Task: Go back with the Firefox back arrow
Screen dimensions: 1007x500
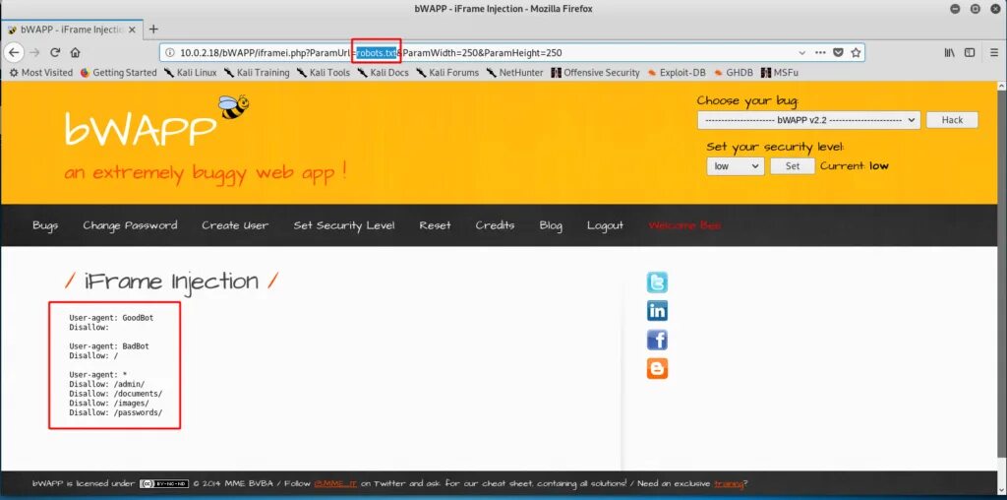Action: (14, 53)
